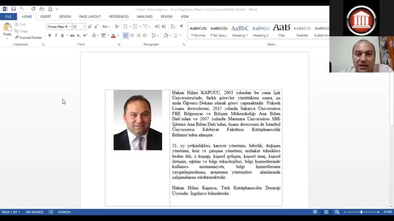Launch the Clipboard pane from the group corner

pyautogui.click(x=43, y=45)
